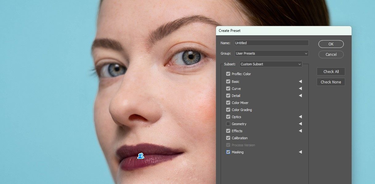The height and width of the screenshot is (184, 375).
Task: Click the Create Preset title bar
Action: click(284, 31)
